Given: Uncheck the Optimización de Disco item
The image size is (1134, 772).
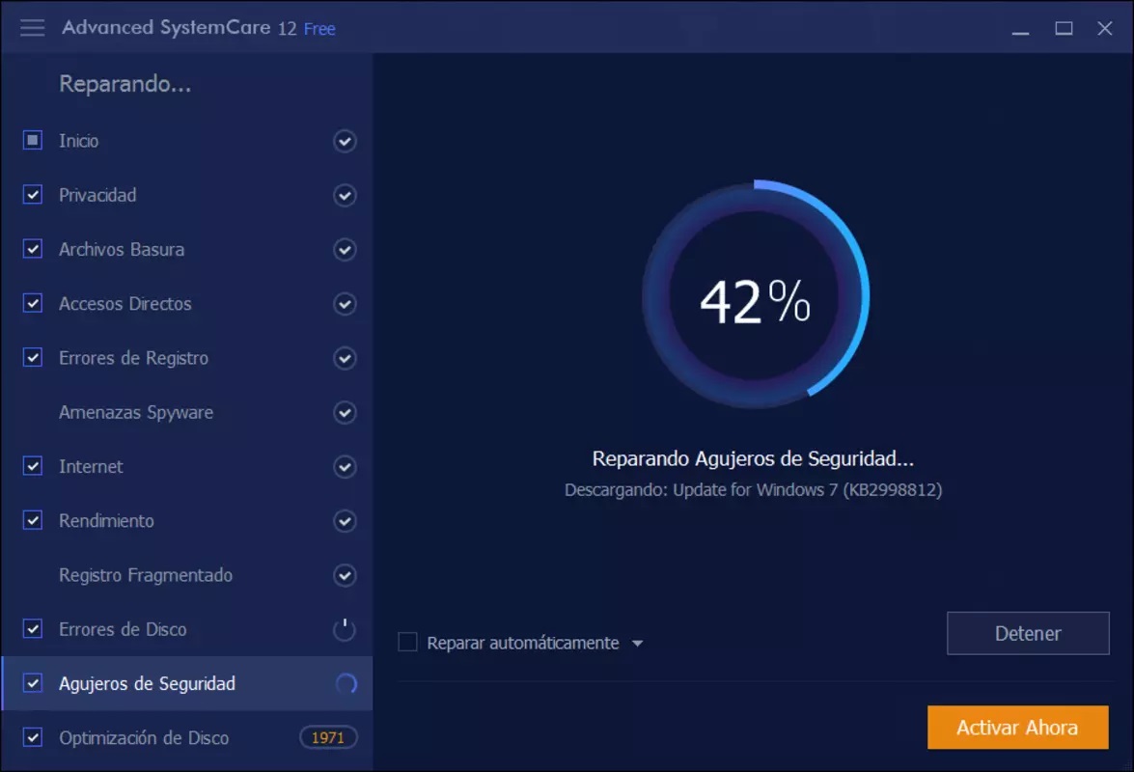Looking at the screenshot, I should tap(32, 737).
